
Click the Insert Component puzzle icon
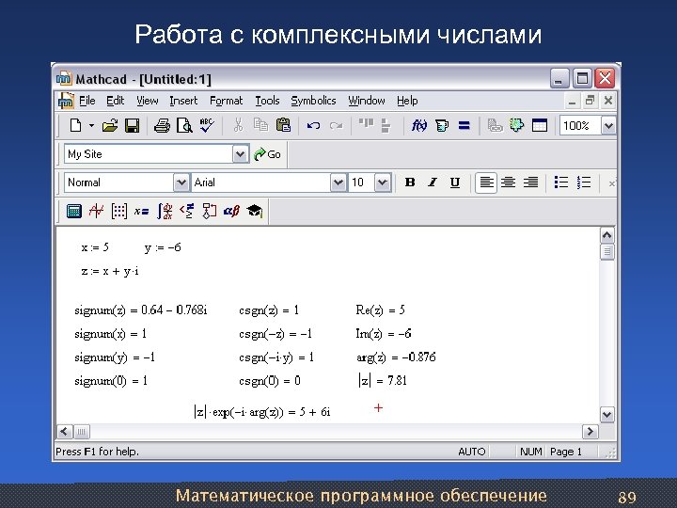click(517, 125)
